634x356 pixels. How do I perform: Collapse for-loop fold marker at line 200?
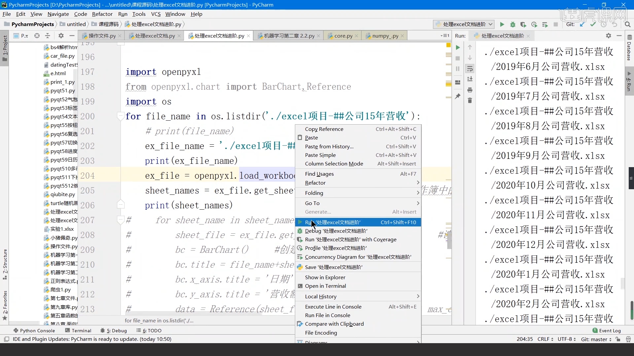121,116
